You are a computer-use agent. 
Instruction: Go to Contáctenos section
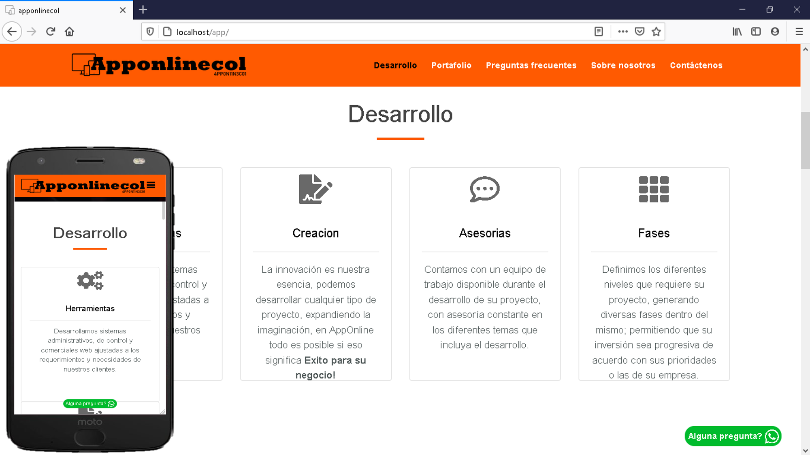[696, 65]
